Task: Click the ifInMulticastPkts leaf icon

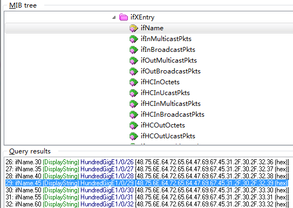Action: (x=133, y=39)
